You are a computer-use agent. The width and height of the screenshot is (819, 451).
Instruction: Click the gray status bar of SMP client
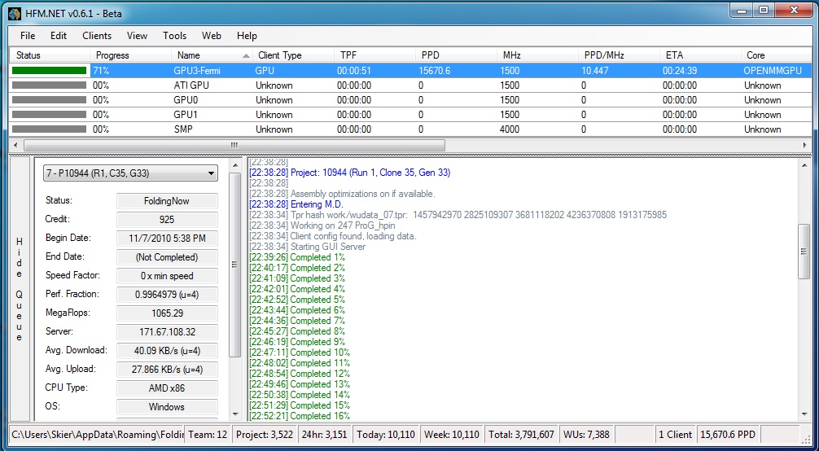(49, 129)
